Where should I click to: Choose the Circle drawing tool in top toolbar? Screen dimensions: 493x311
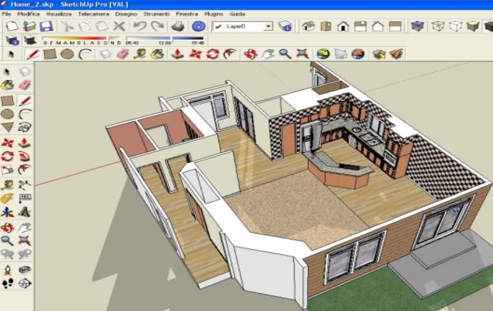pyautogui.click(x=66, y=53)
